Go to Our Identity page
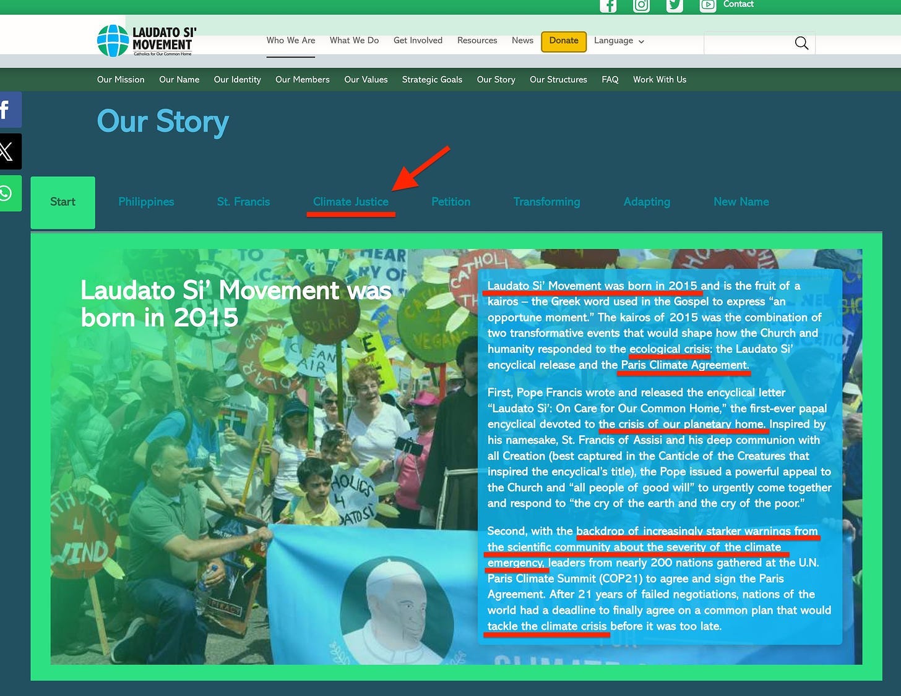The height and width of the screenshot is (696, 901). point(237,80)
